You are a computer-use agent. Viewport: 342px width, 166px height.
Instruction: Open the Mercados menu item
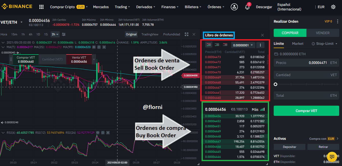point(101,7)
